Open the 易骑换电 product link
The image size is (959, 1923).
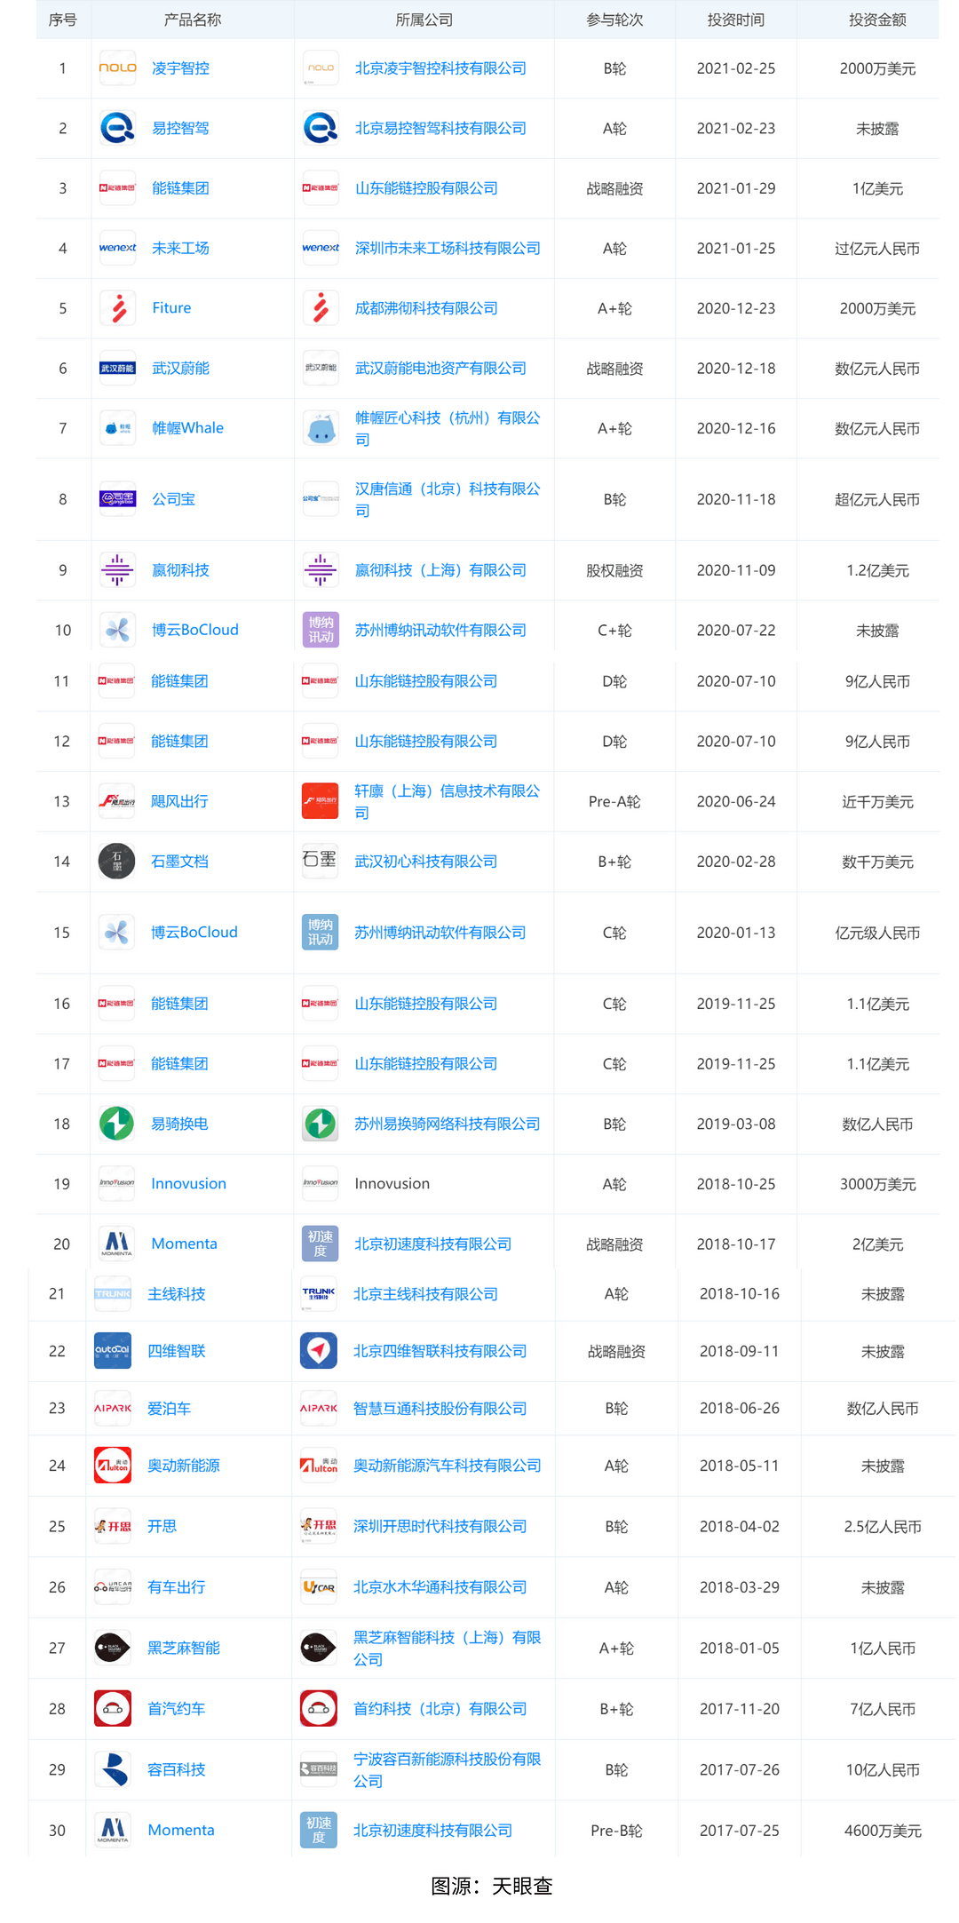click(179, 1124)
